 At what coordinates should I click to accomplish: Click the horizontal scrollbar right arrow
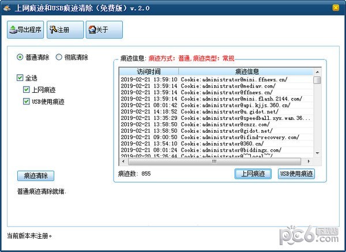click(309, 161)
